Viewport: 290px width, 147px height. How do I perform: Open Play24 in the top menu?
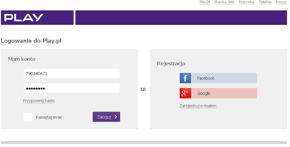pos(205,2)
